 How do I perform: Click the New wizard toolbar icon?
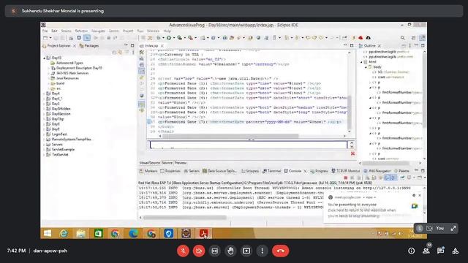point(45,38)
